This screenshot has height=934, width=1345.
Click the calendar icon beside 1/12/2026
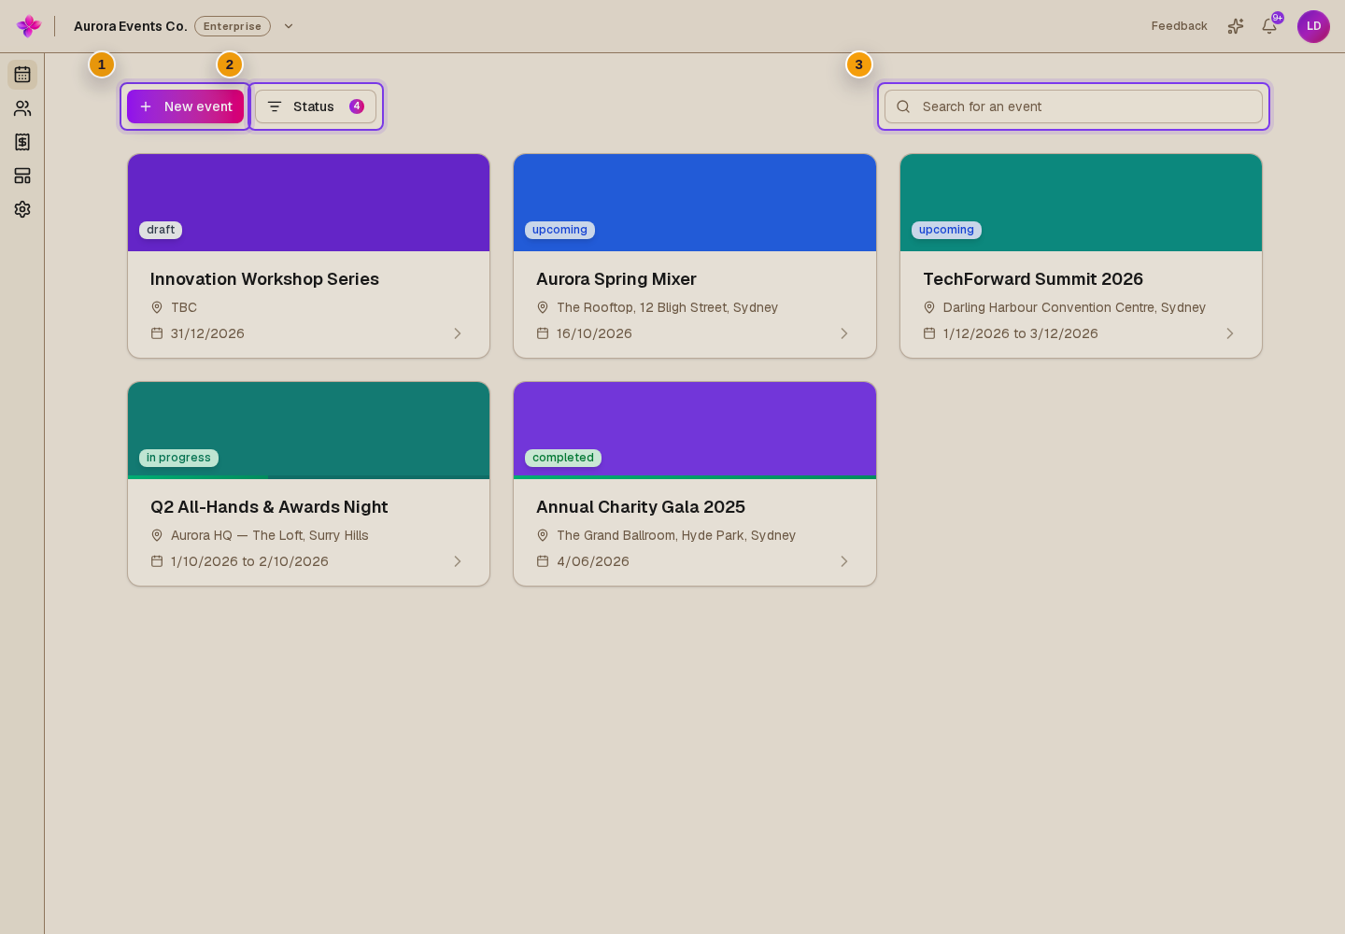(x=929, y=333)
